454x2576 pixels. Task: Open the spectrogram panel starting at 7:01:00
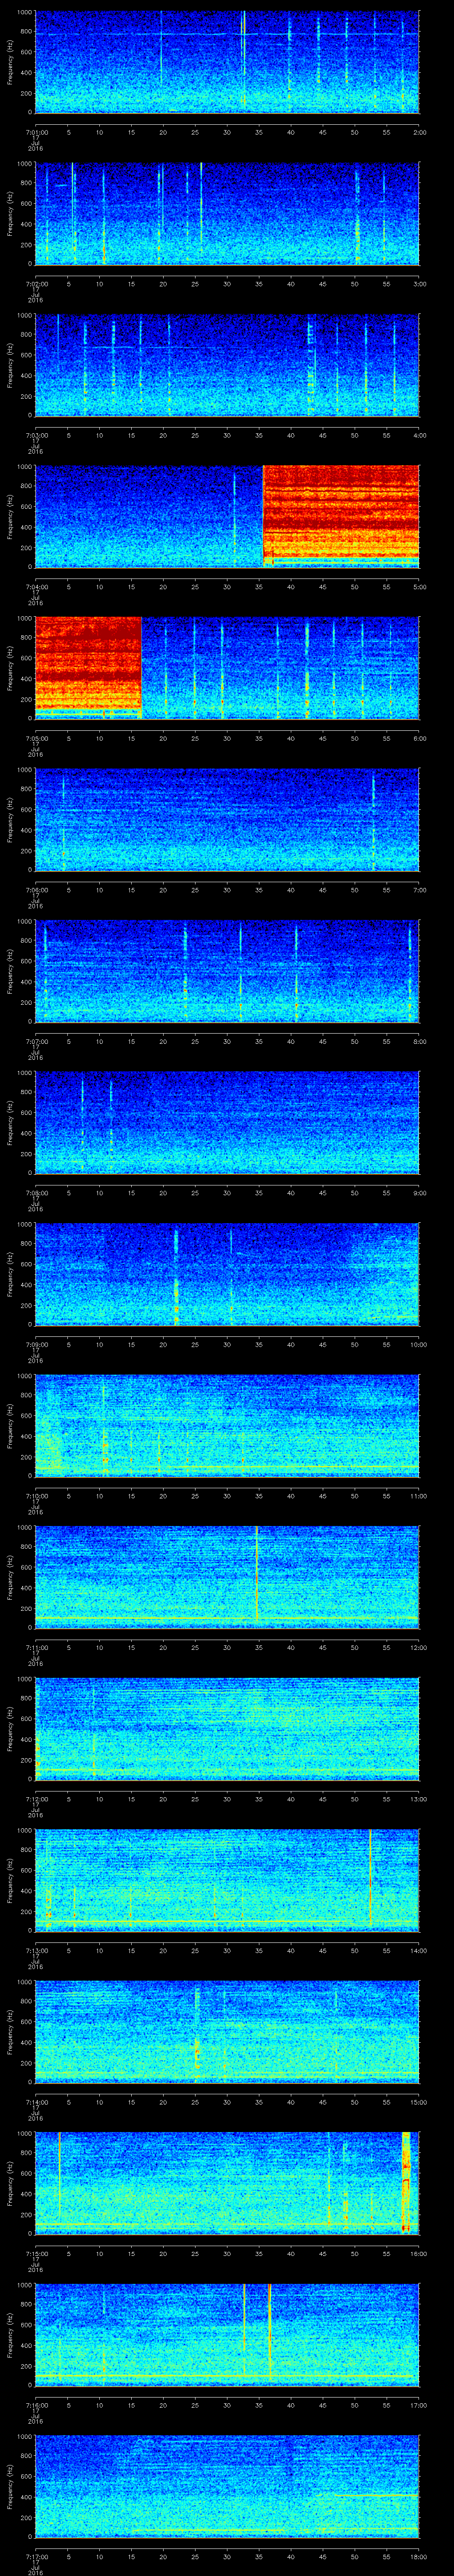click(x=227, y=62)
